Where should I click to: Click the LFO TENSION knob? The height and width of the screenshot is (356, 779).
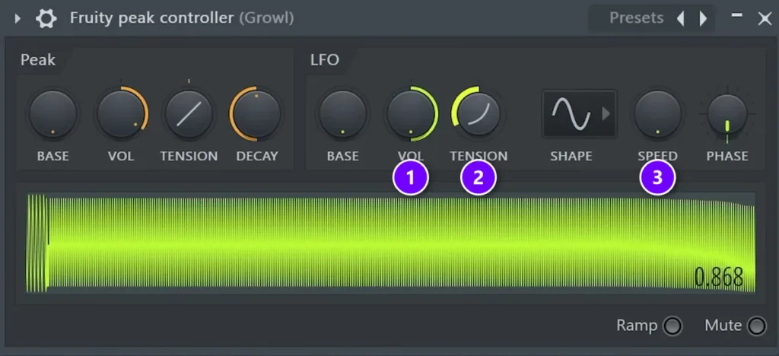coord(479,113)
